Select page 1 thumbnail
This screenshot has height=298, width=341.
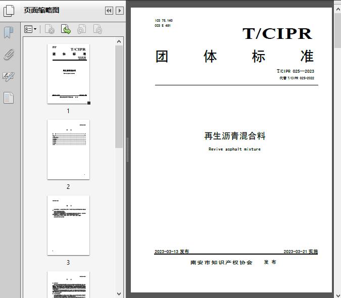69,74
